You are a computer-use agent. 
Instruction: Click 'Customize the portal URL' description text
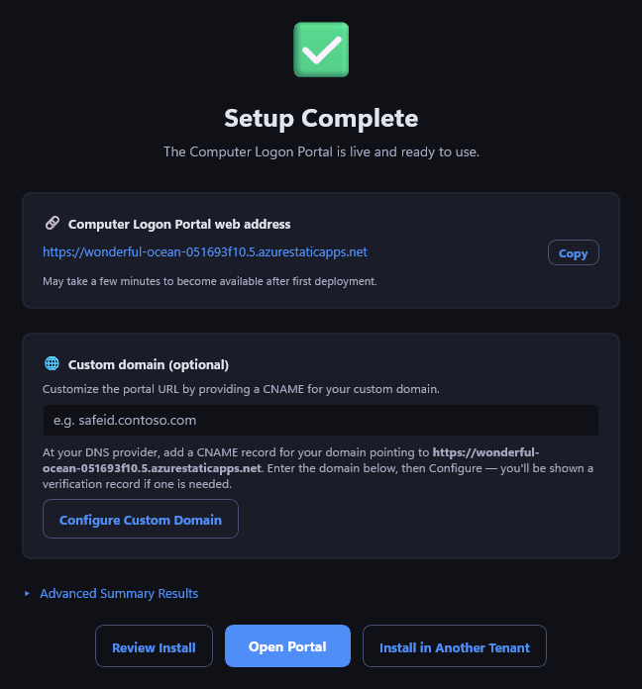pyautogui.click(x=241, y=389)
